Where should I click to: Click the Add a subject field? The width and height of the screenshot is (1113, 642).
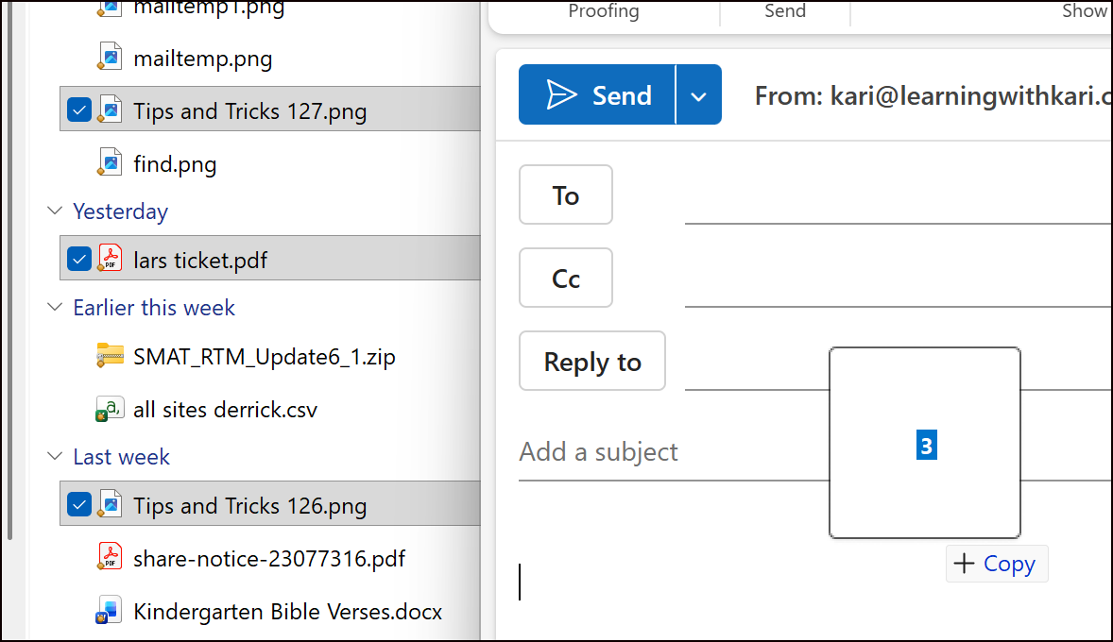pos(661,452)
